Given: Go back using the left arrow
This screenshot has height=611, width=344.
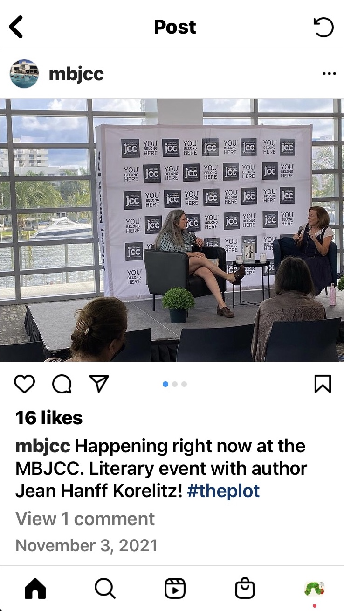Looking at the screenshot, I should pyautogui.click(x=16, y=27).
